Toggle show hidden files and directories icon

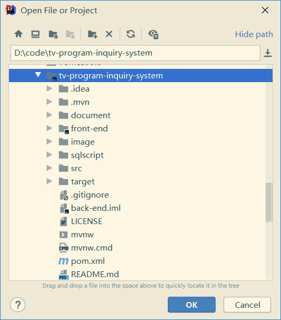[153, 34]
